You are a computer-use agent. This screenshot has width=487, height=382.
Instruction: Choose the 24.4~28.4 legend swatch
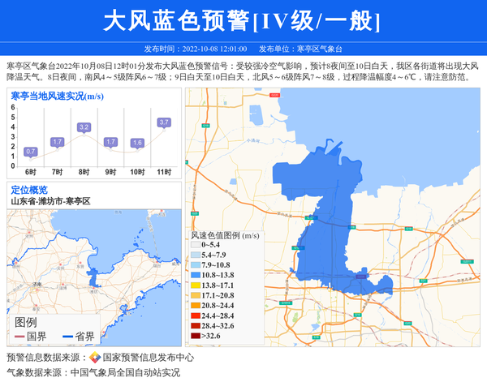(x=195, y=315)
